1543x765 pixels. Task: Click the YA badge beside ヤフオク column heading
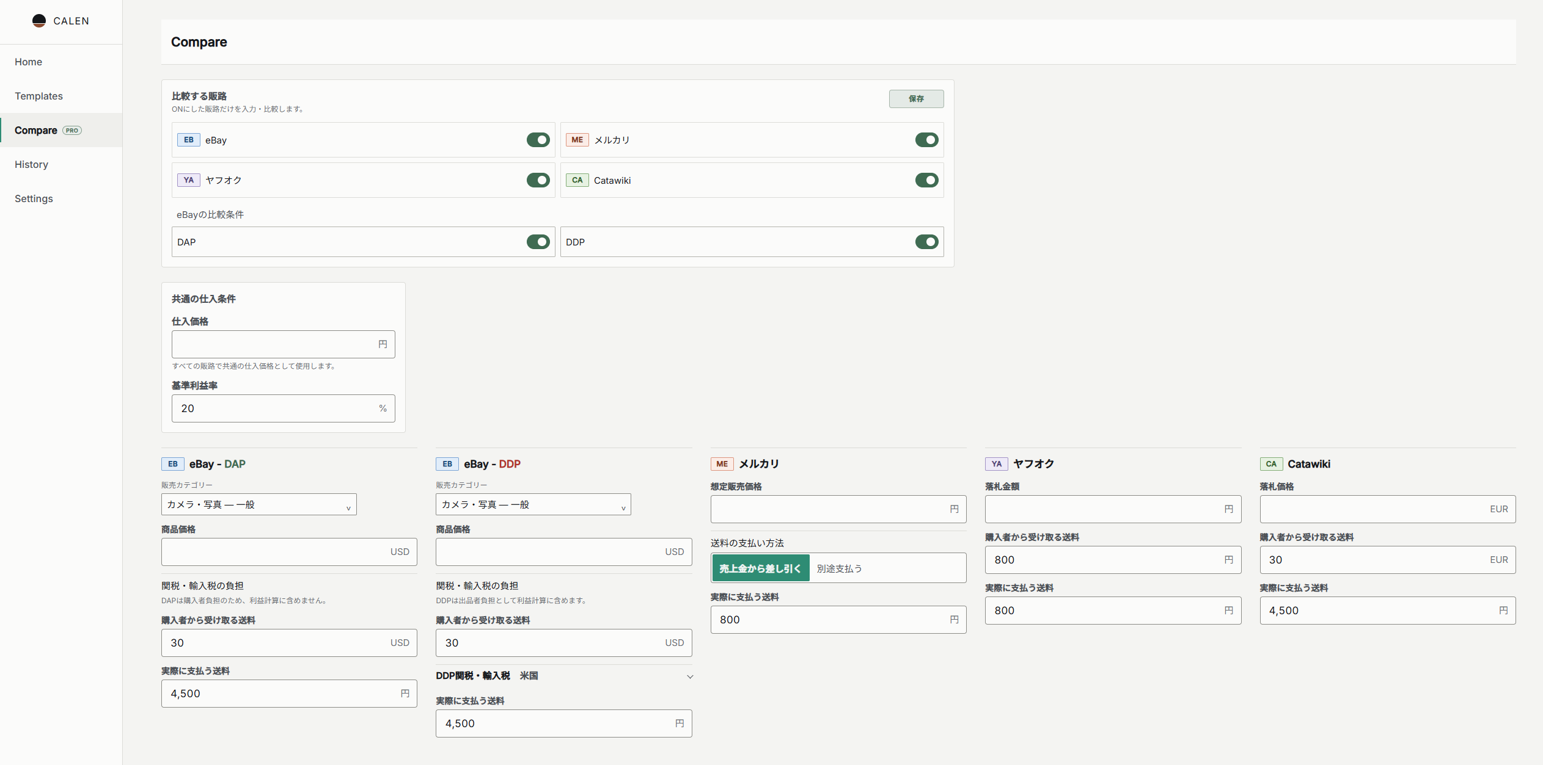point(997,464)
